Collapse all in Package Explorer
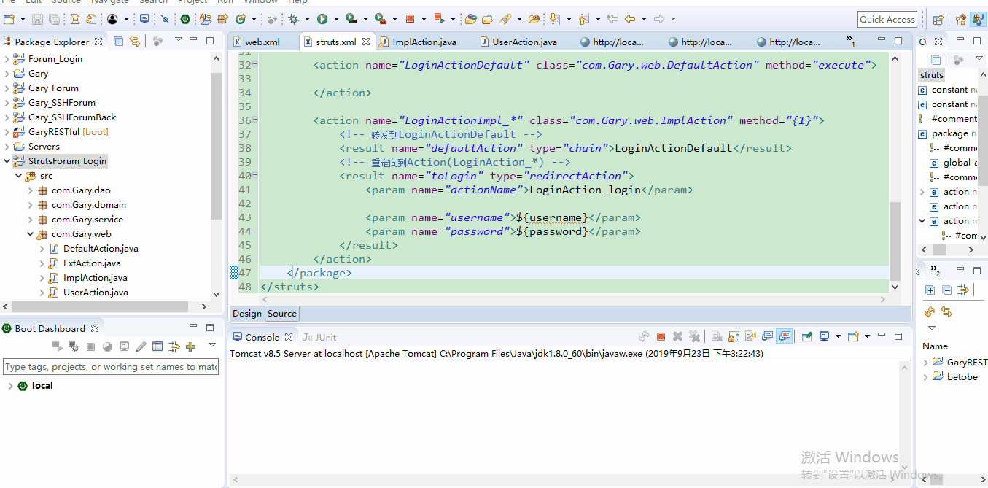This screenshot has width=988, height=488. tap(119, 41)
